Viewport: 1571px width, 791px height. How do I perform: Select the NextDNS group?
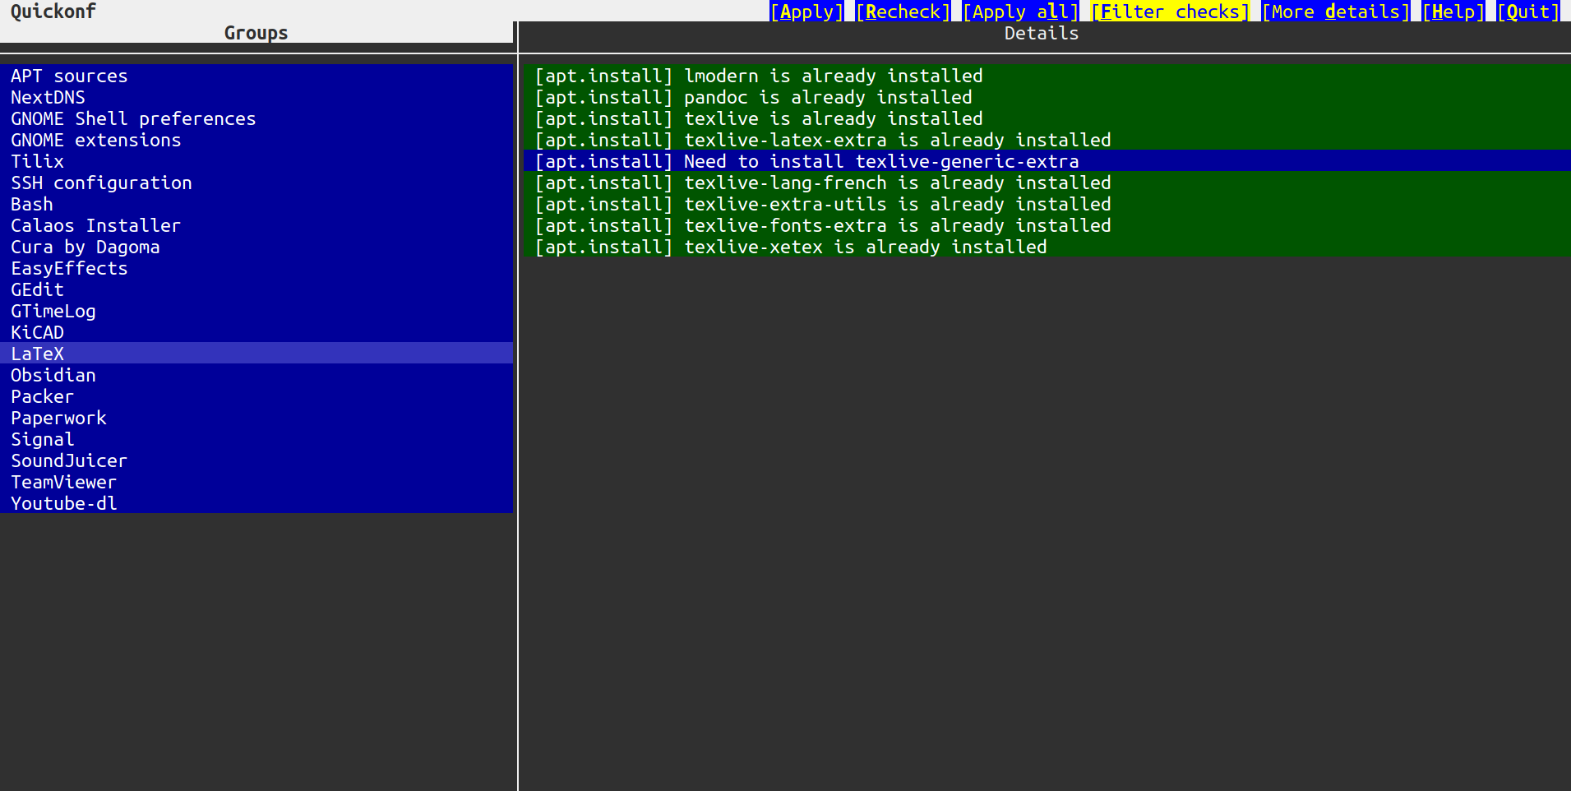48,98
